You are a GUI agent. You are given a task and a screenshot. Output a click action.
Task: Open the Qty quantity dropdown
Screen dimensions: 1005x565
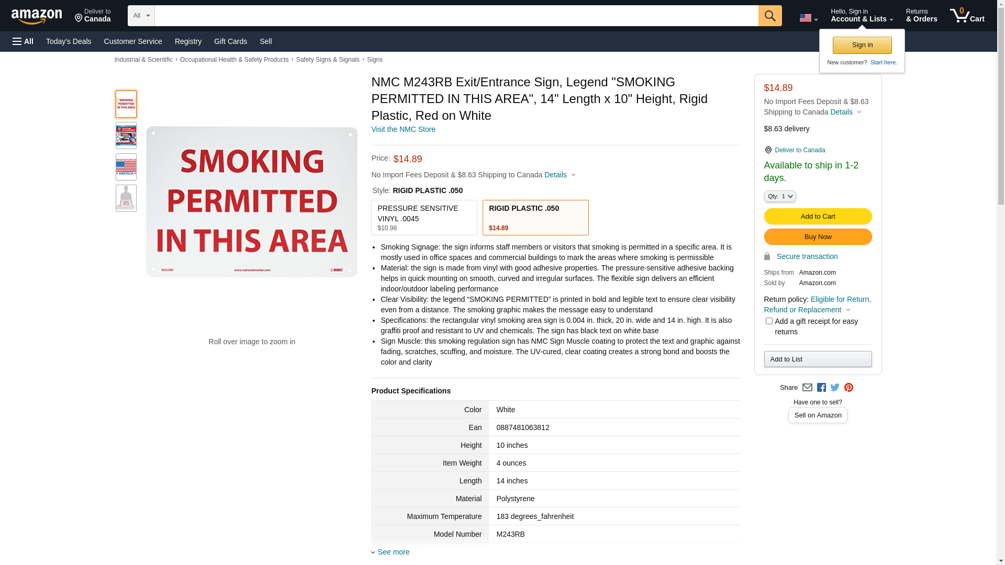(x=779, y=196)
